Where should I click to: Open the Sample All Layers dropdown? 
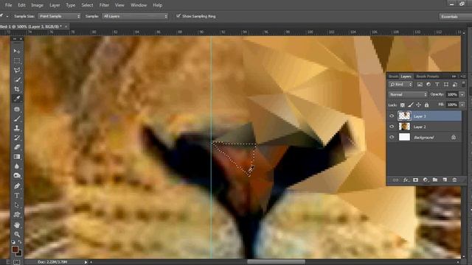[135, 16]
